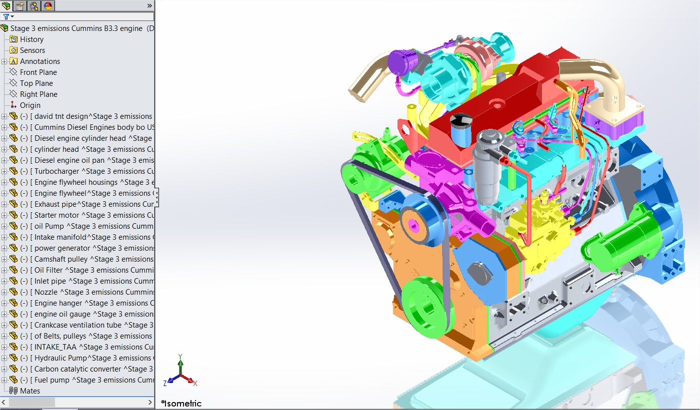This screenshot has width=700, height=410.
Task: Select the Oil Filter part icon
Action: click(13, 270)
